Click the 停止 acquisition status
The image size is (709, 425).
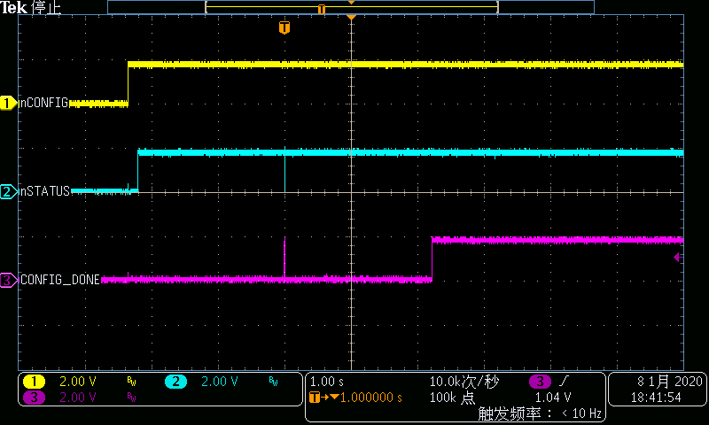click(46, 7)
